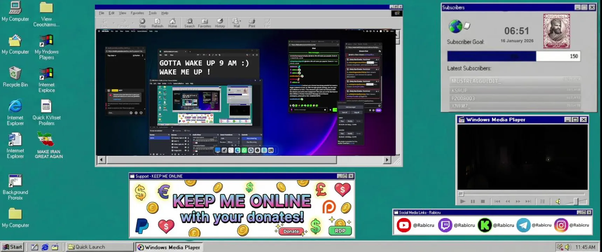Open the playlist button in Media Player
This screenshot has width=602, height=252.
[542, 202]
